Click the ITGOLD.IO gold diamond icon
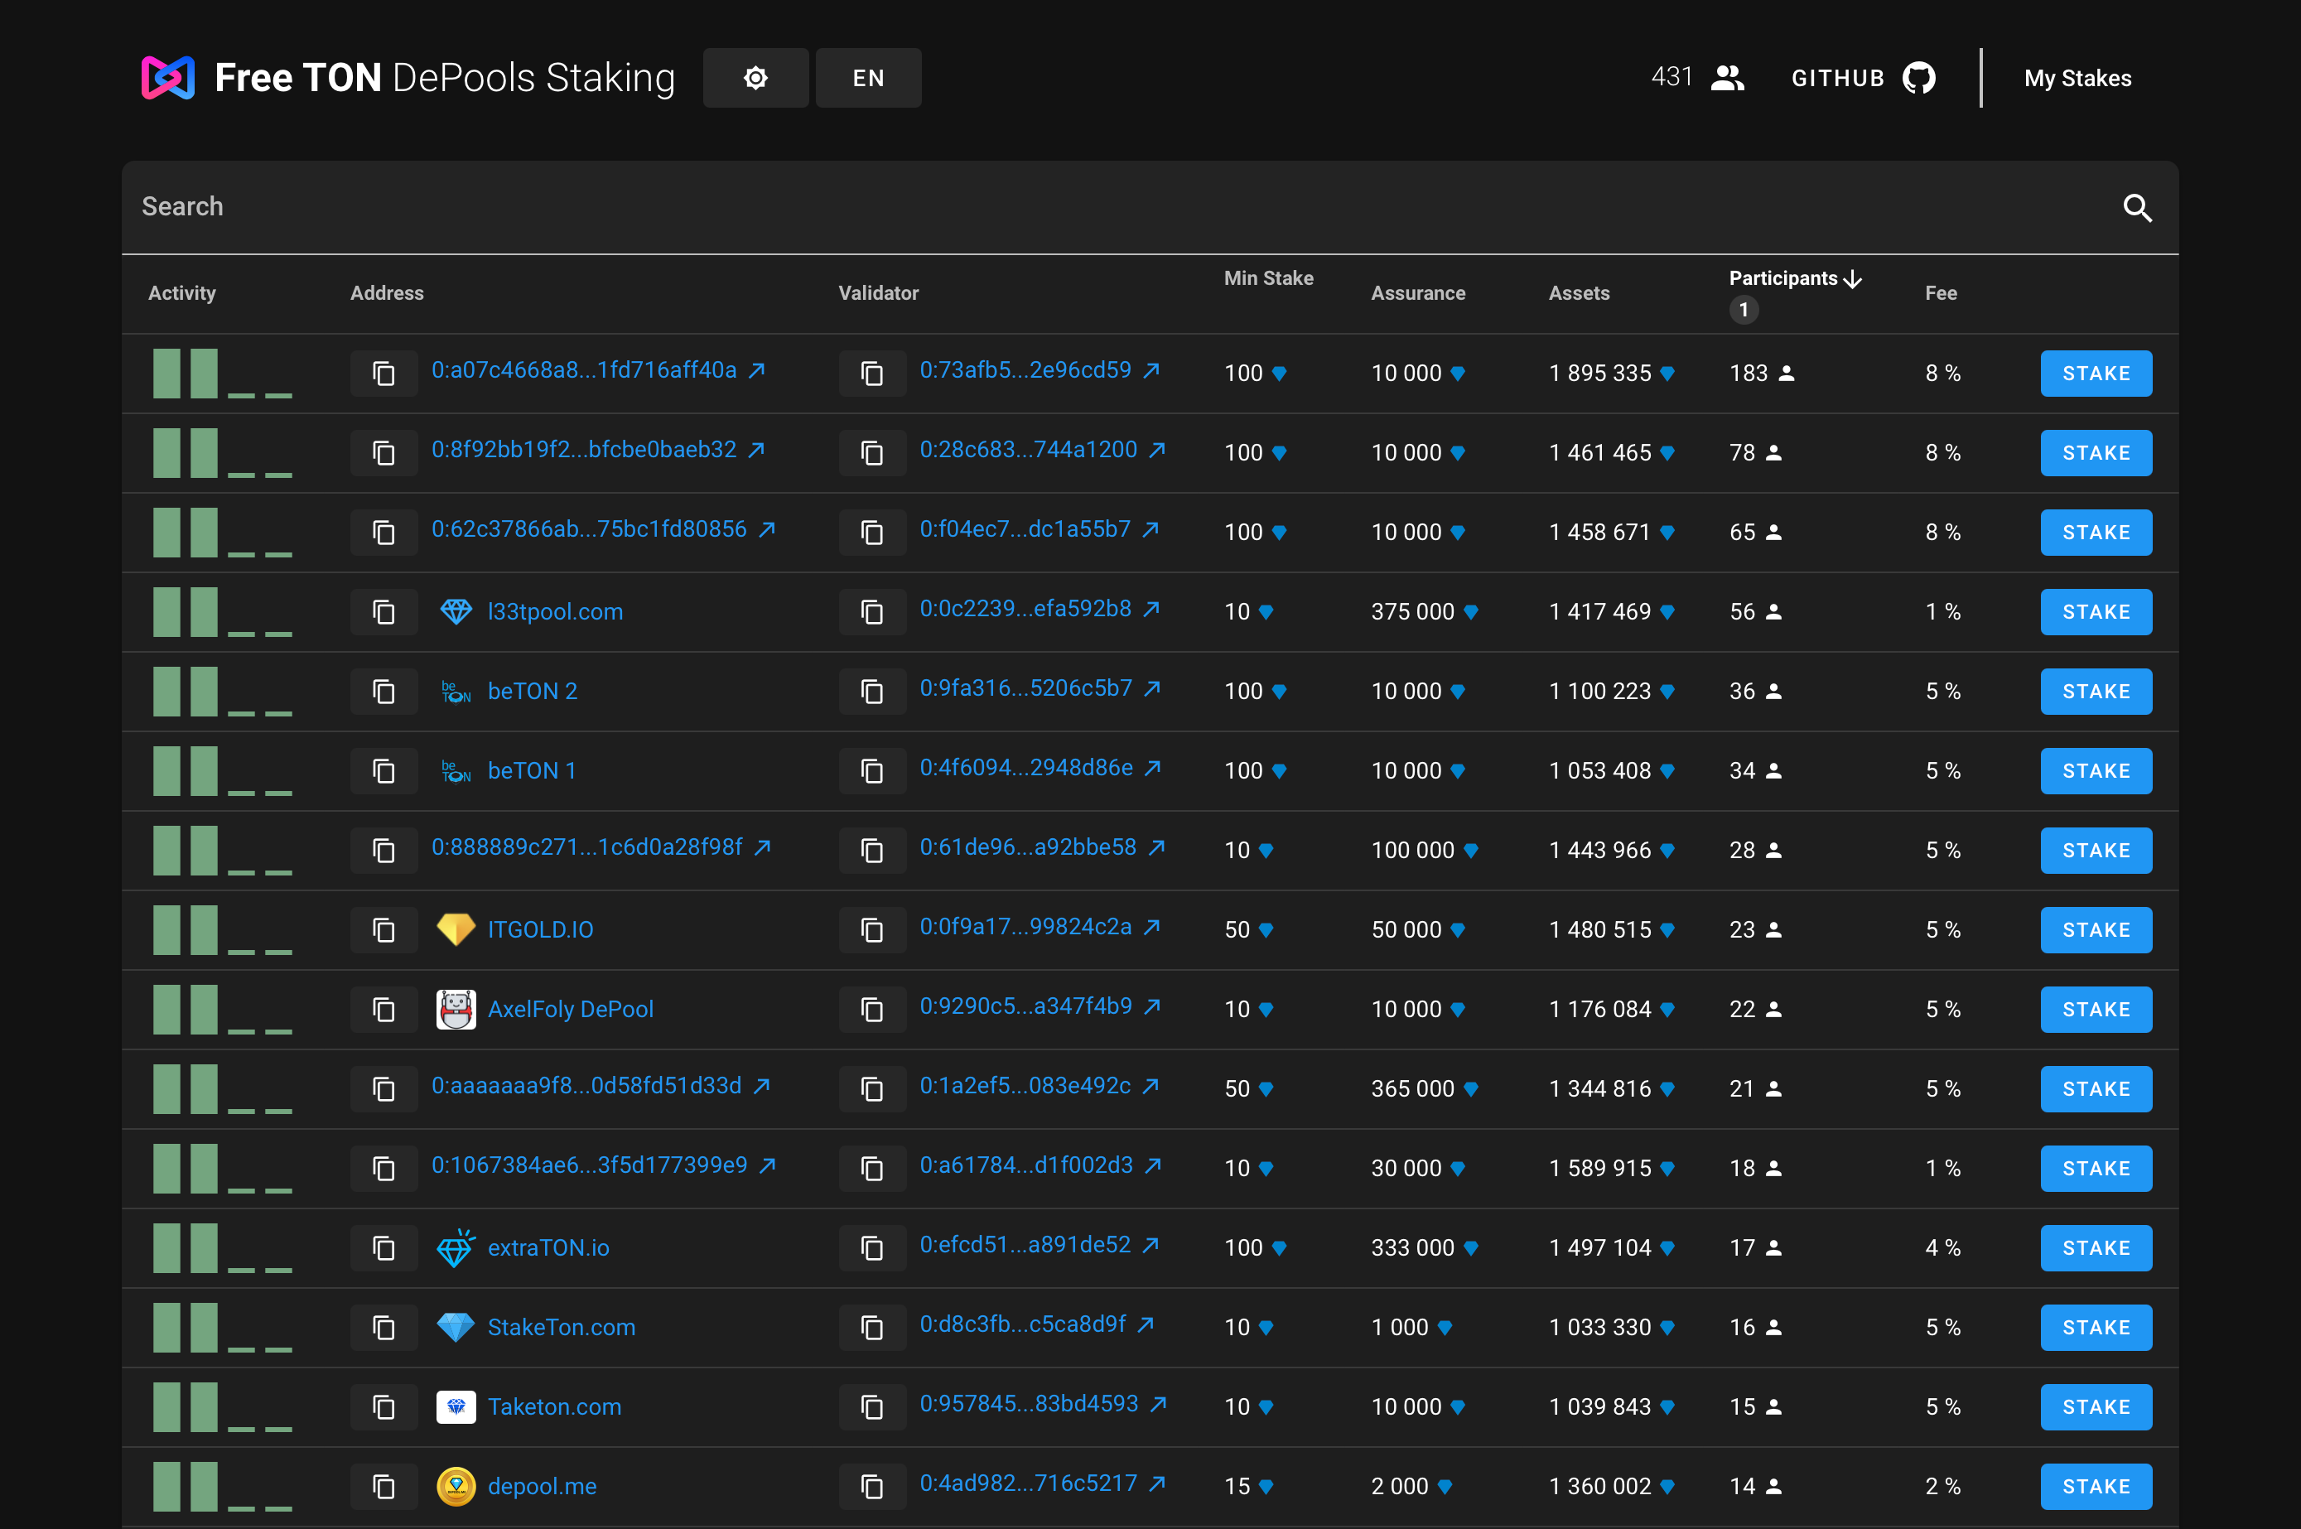The height and width of the screenshot is (1529, 2301). click(456, 930)
